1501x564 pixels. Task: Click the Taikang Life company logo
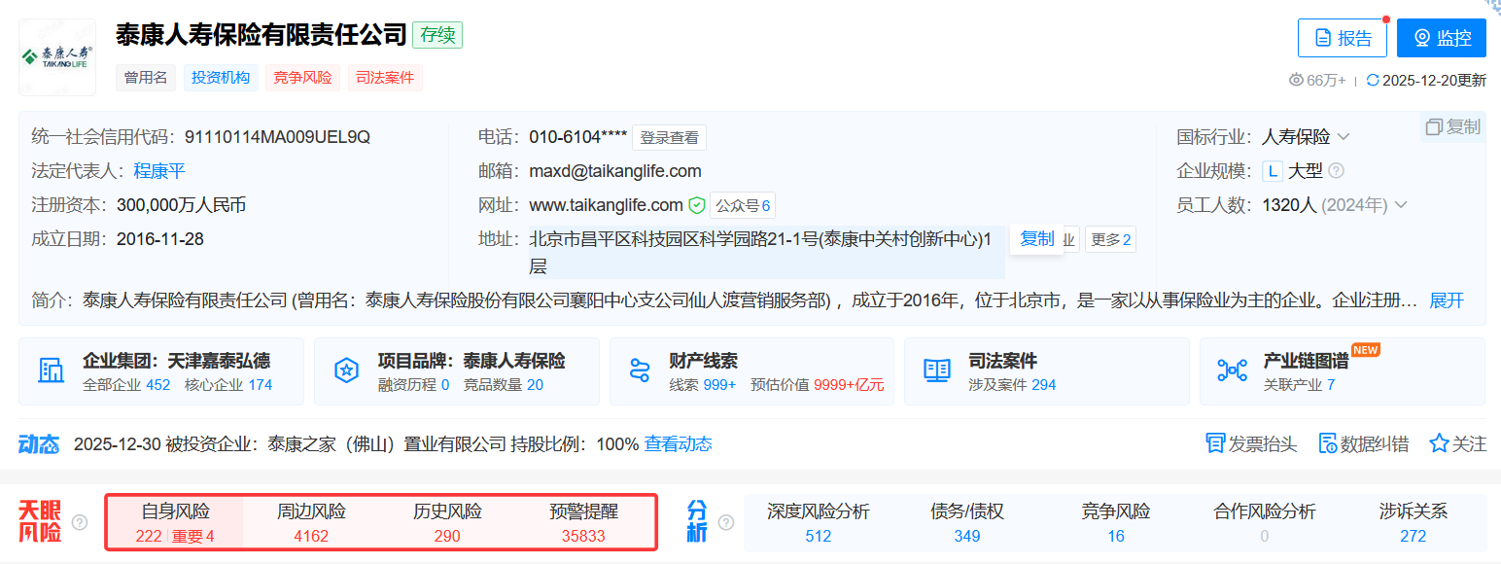[56, 56]
